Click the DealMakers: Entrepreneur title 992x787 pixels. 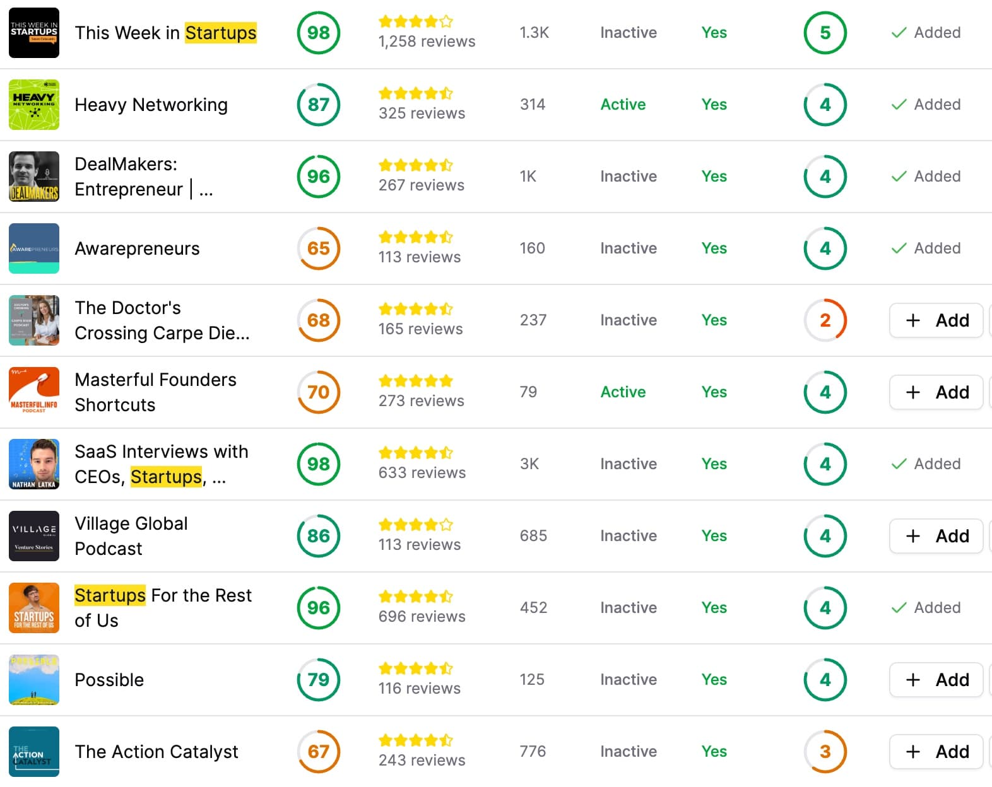pos(144,177)
